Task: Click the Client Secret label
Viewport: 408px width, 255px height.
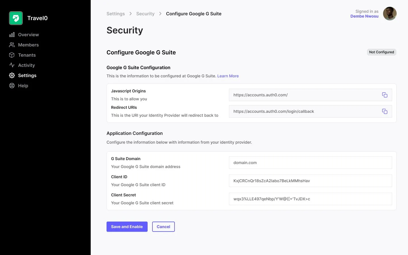Action: (123, 195)
